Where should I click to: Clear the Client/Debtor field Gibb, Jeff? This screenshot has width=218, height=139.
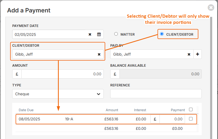(x=99, y=54)
